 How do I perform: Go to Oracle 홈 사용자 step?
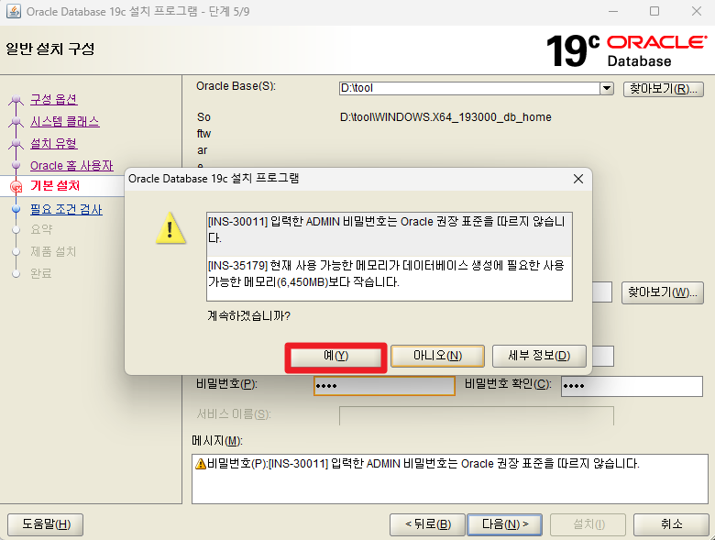click(71, 165)
